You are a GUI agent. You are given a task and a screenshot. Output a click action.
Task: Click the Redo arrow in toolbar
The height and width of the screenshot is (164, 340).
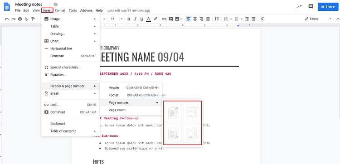(14, 19)
